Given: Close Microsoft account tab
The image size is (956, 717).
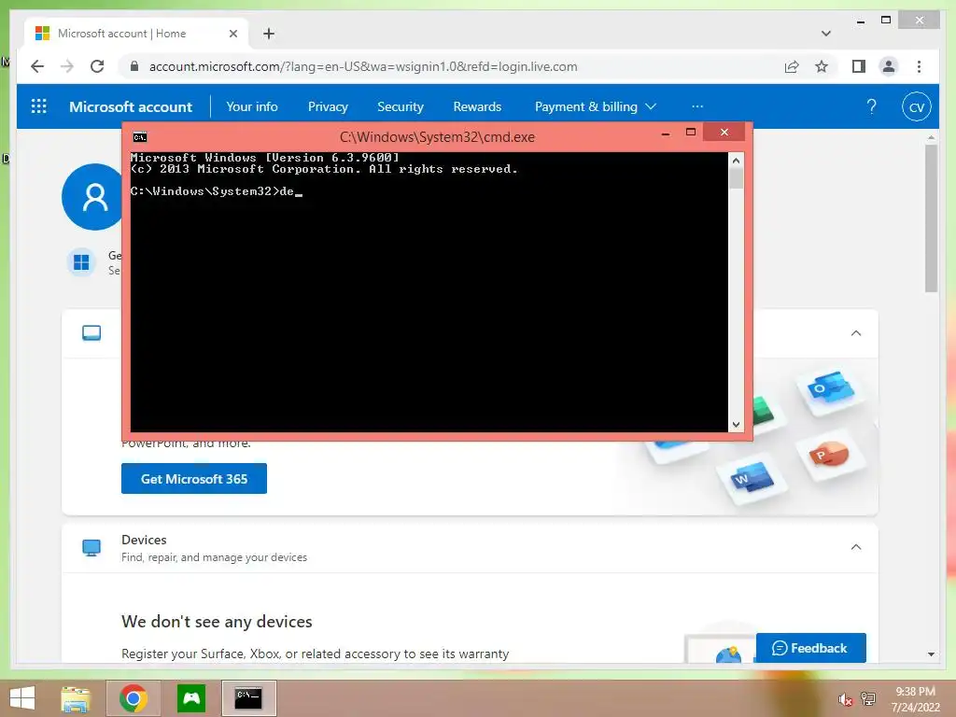Looking at the screenshot, I should pyautogui.click(x=232, y=34).
